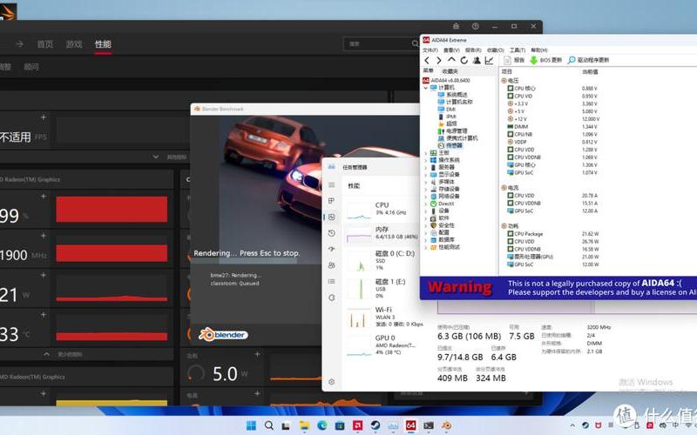
Task: Click the 驱动程序更新 driver update button
Action: coord(588,60)
